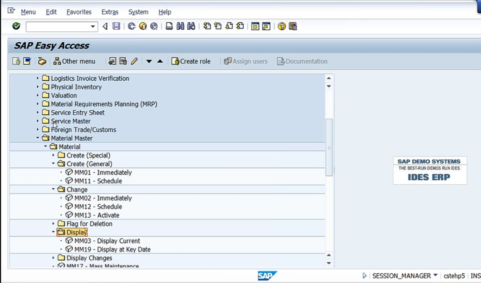Click the Previous Page icon
481x283 pixels.
218,27
